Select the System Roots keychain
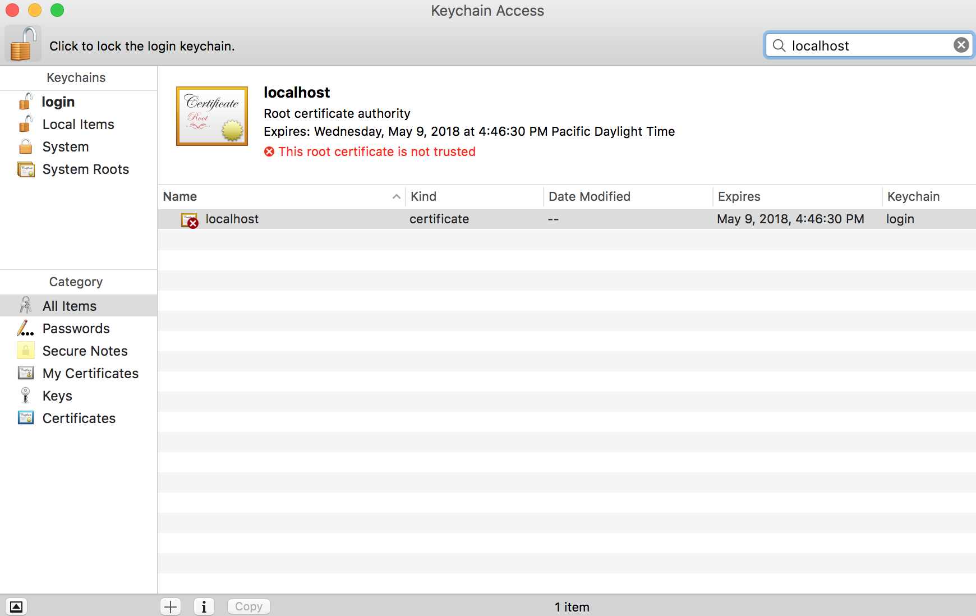This screenshot has height=616, width=976. pyautogui.click(x=85, y=169)
